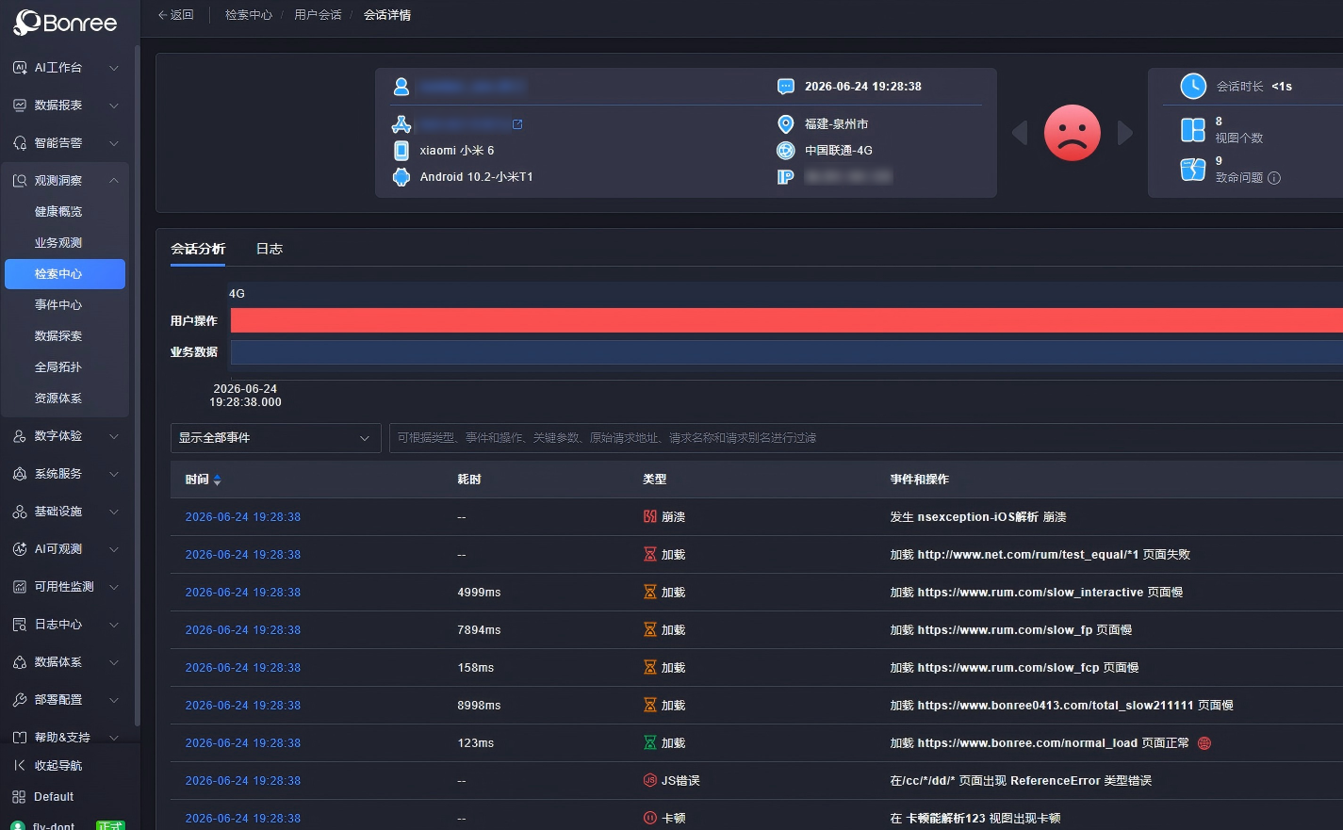This screenshot has height=830, width=1343.
Task: Click the 帮助&支持 sidebar icon
Action: [20, 738]
